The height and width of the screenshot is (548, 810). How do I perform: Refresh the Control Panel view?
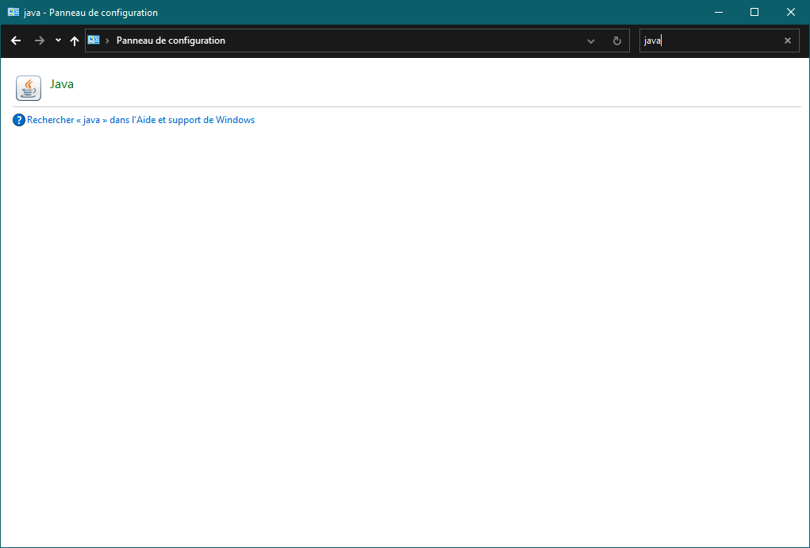pos(616,41)
